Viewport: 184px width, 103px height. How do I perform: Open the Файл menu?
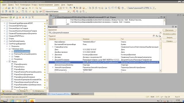(4, 5)
